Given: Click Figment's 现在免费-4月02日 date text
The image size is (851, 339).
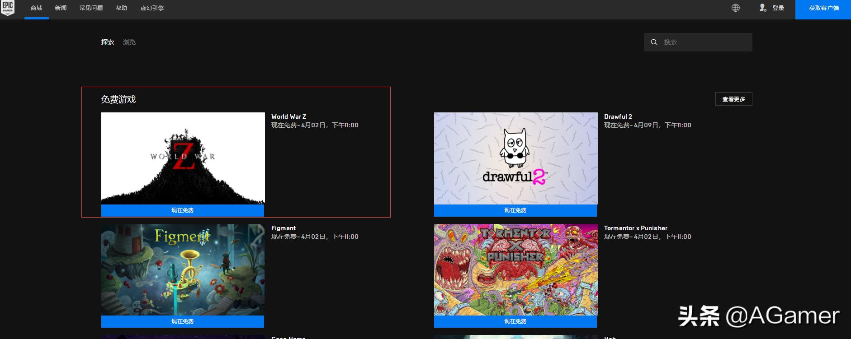Looking at the screenshot, I should 315,237.
